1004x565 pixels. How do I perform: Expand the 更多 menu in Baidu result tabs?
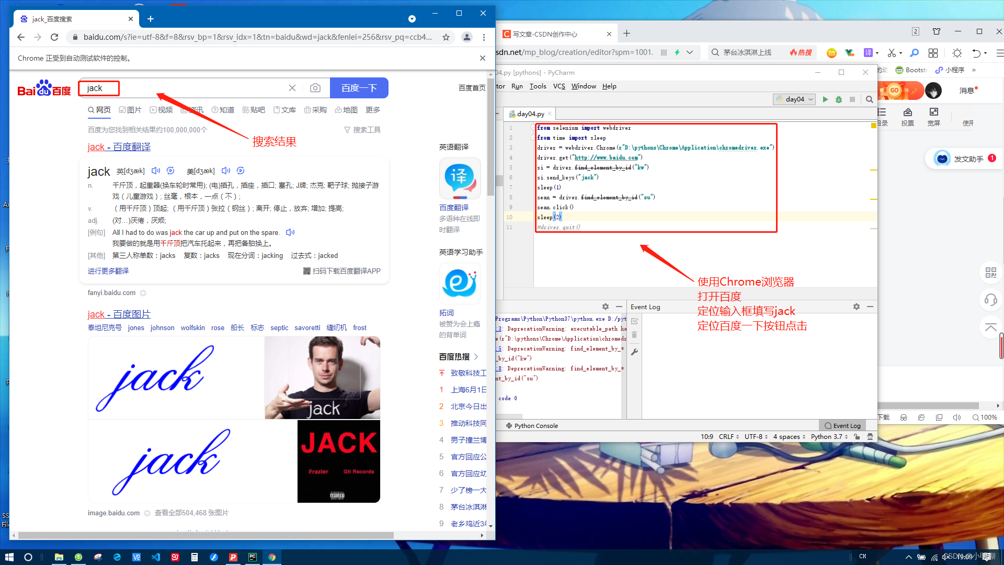coord(373,110)
